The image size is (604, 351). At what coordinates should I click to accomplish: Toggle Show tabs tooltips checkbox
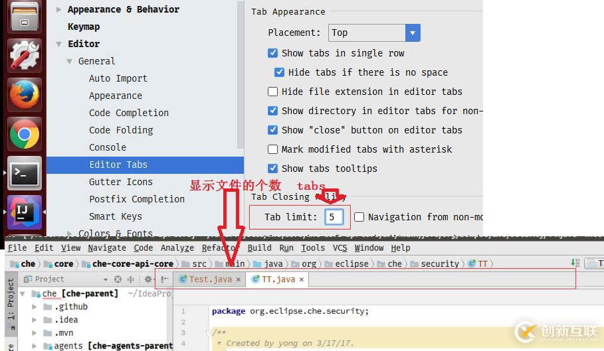[x=272, y=169]
